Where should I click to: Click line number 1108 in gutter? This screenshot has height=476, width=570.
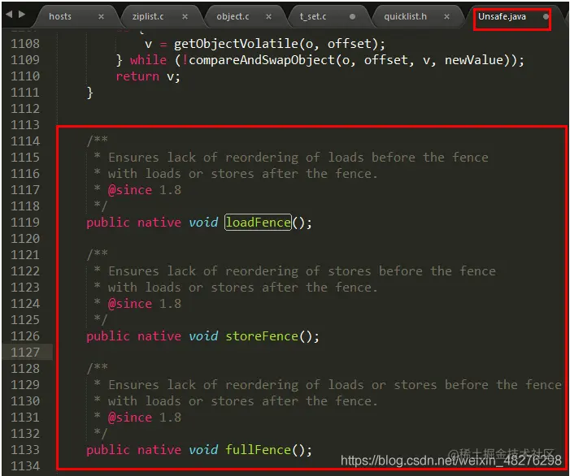pyautogui.click(x=24, y=44)
